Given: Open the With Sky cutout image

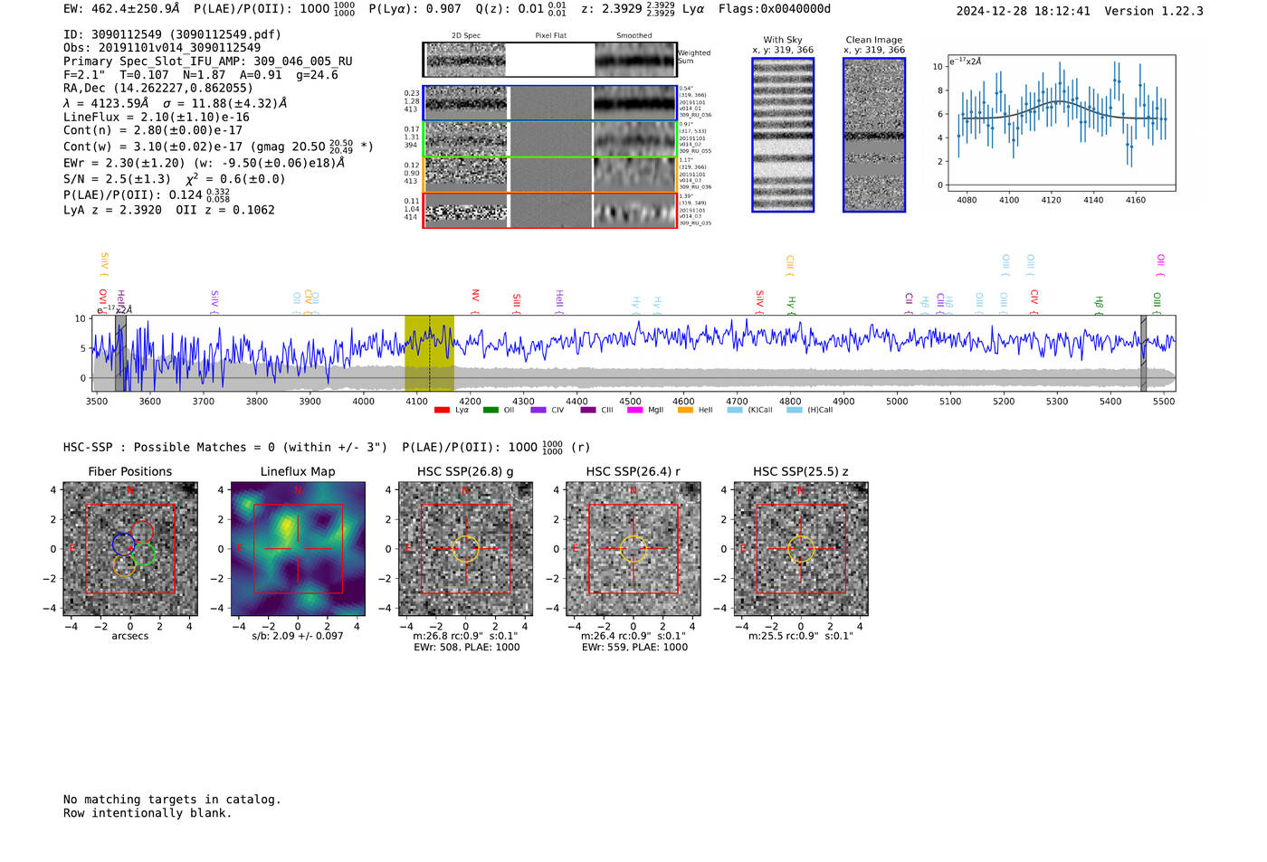Looking at the screenshot, I should coord(783,135).
